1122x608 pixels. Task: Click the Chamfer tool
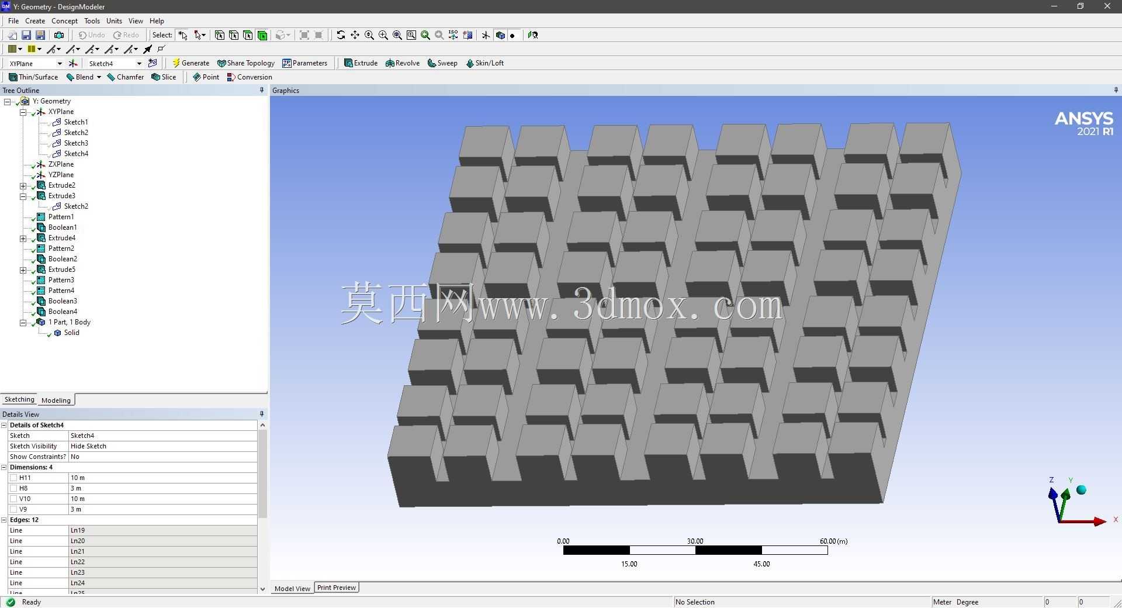pyautogui.click(x=126, y=77)
